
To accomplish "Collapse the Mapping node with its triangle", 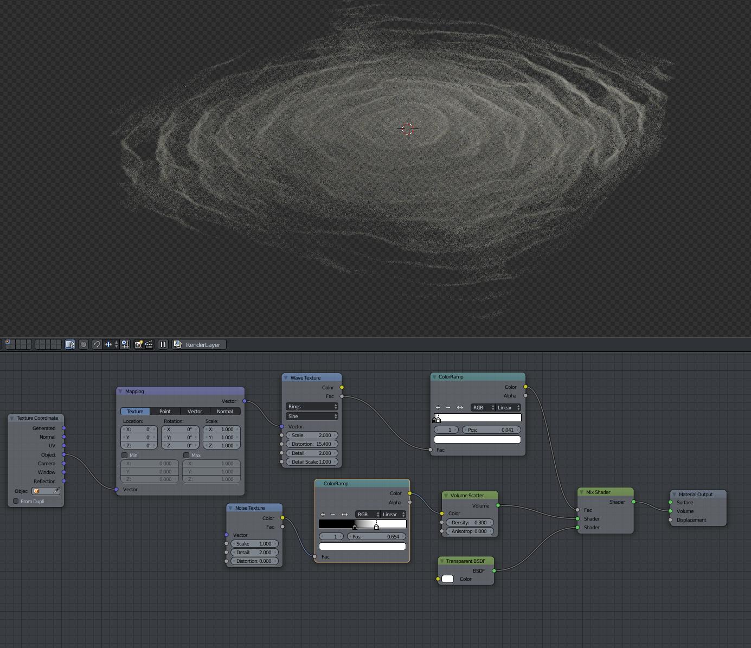I will [x=120, y=392].
